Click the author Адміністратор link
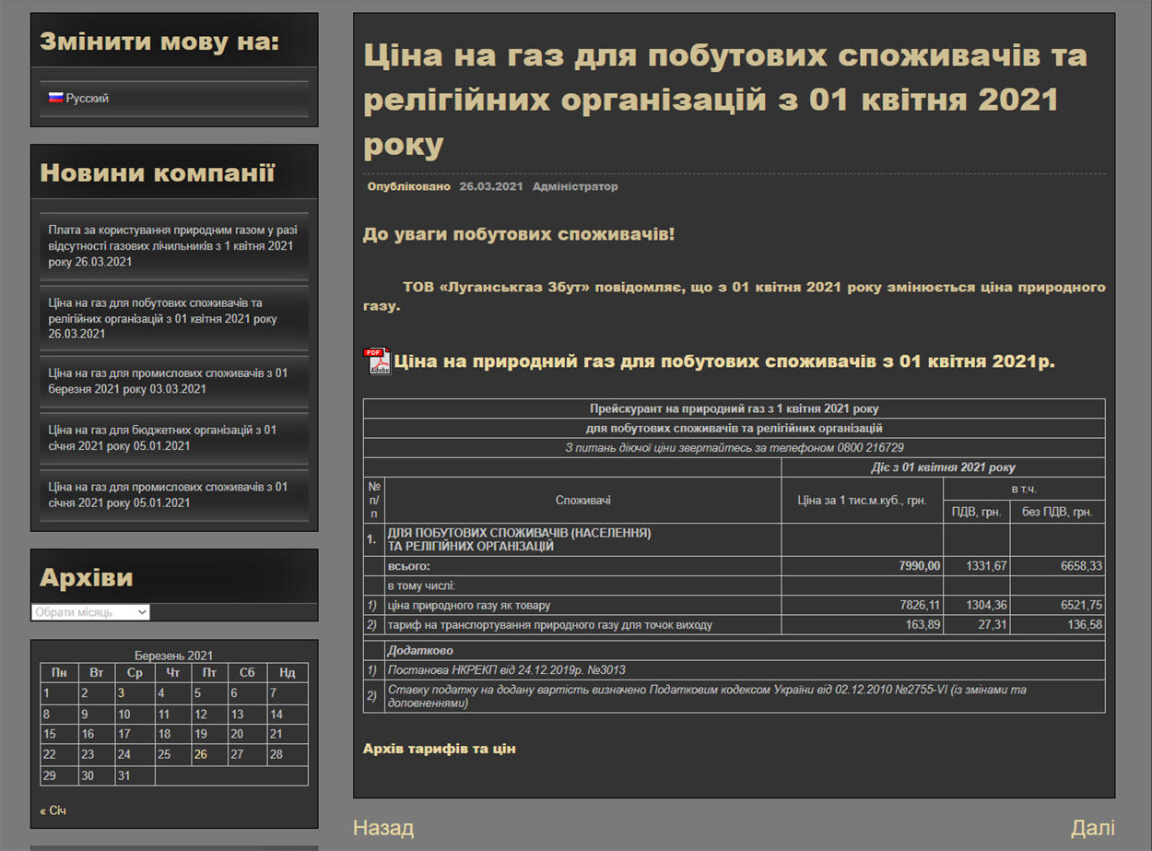Viewport: 1152px width, 851px height. pos(575,186)
